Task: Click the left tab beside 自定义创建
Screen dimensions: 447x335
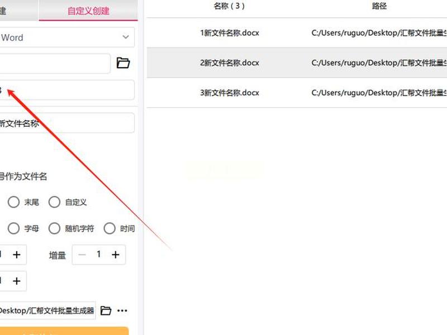Action: pyautogui.click(x=19, y=11)
